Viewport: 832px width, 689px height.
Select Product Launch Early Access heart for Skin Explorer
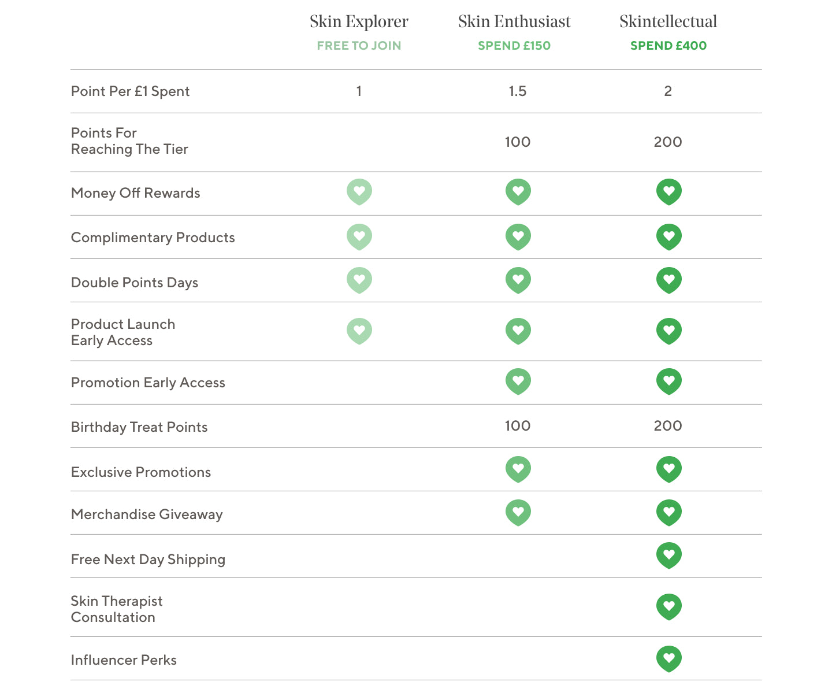coord(359,331)
